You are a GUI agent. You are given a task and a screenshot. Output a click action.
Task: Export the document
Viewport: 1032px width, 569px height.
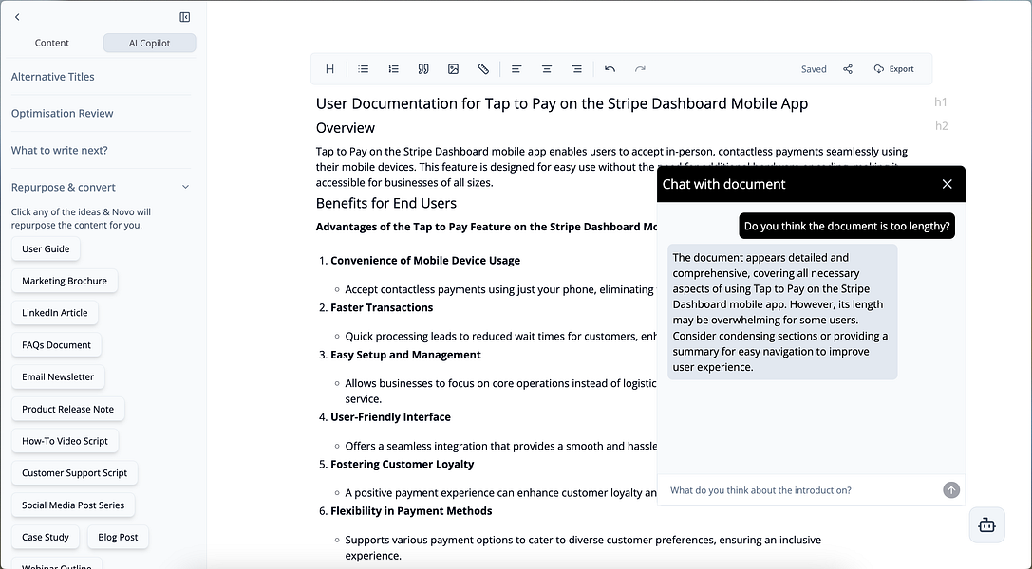[893, 69]
